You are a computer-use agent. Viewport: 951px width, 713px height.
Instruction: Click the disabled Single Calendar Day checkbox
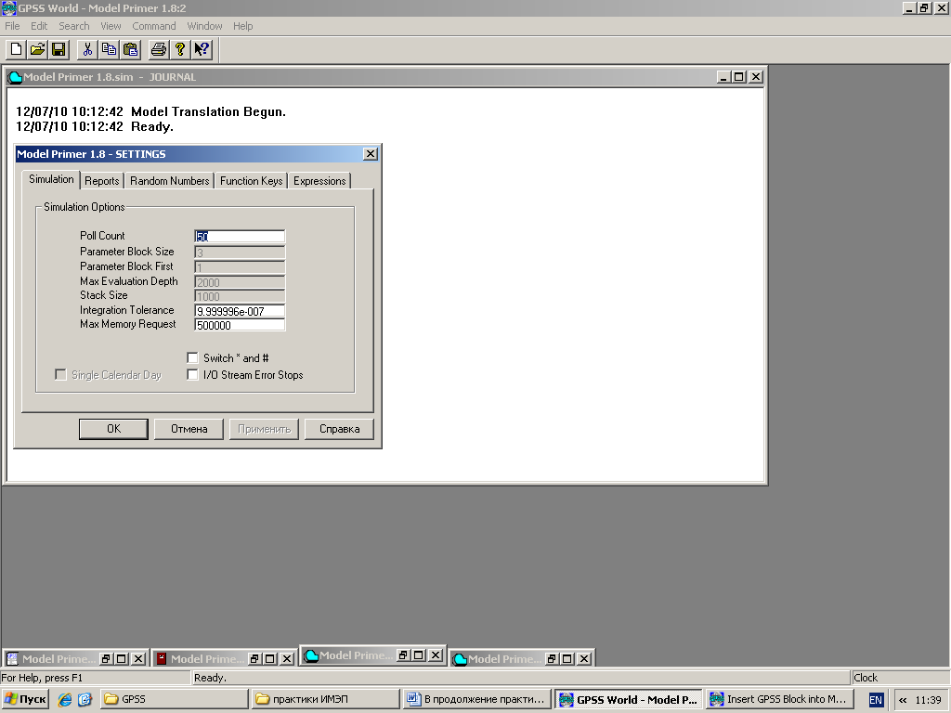click(60, 375)
